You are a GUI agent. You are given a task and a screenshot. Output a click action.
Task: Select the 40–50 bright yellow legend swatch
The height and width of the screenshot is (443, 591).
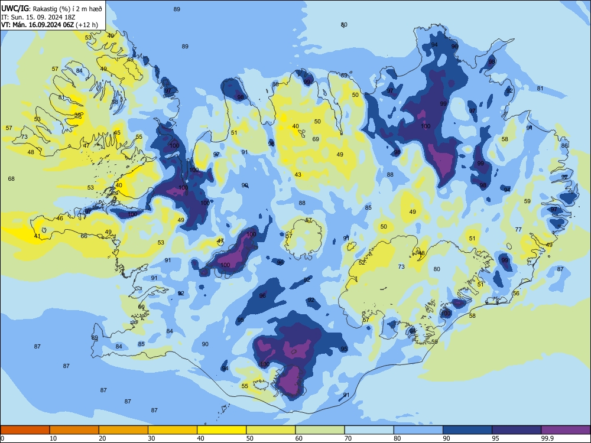(x=222, y=430)
